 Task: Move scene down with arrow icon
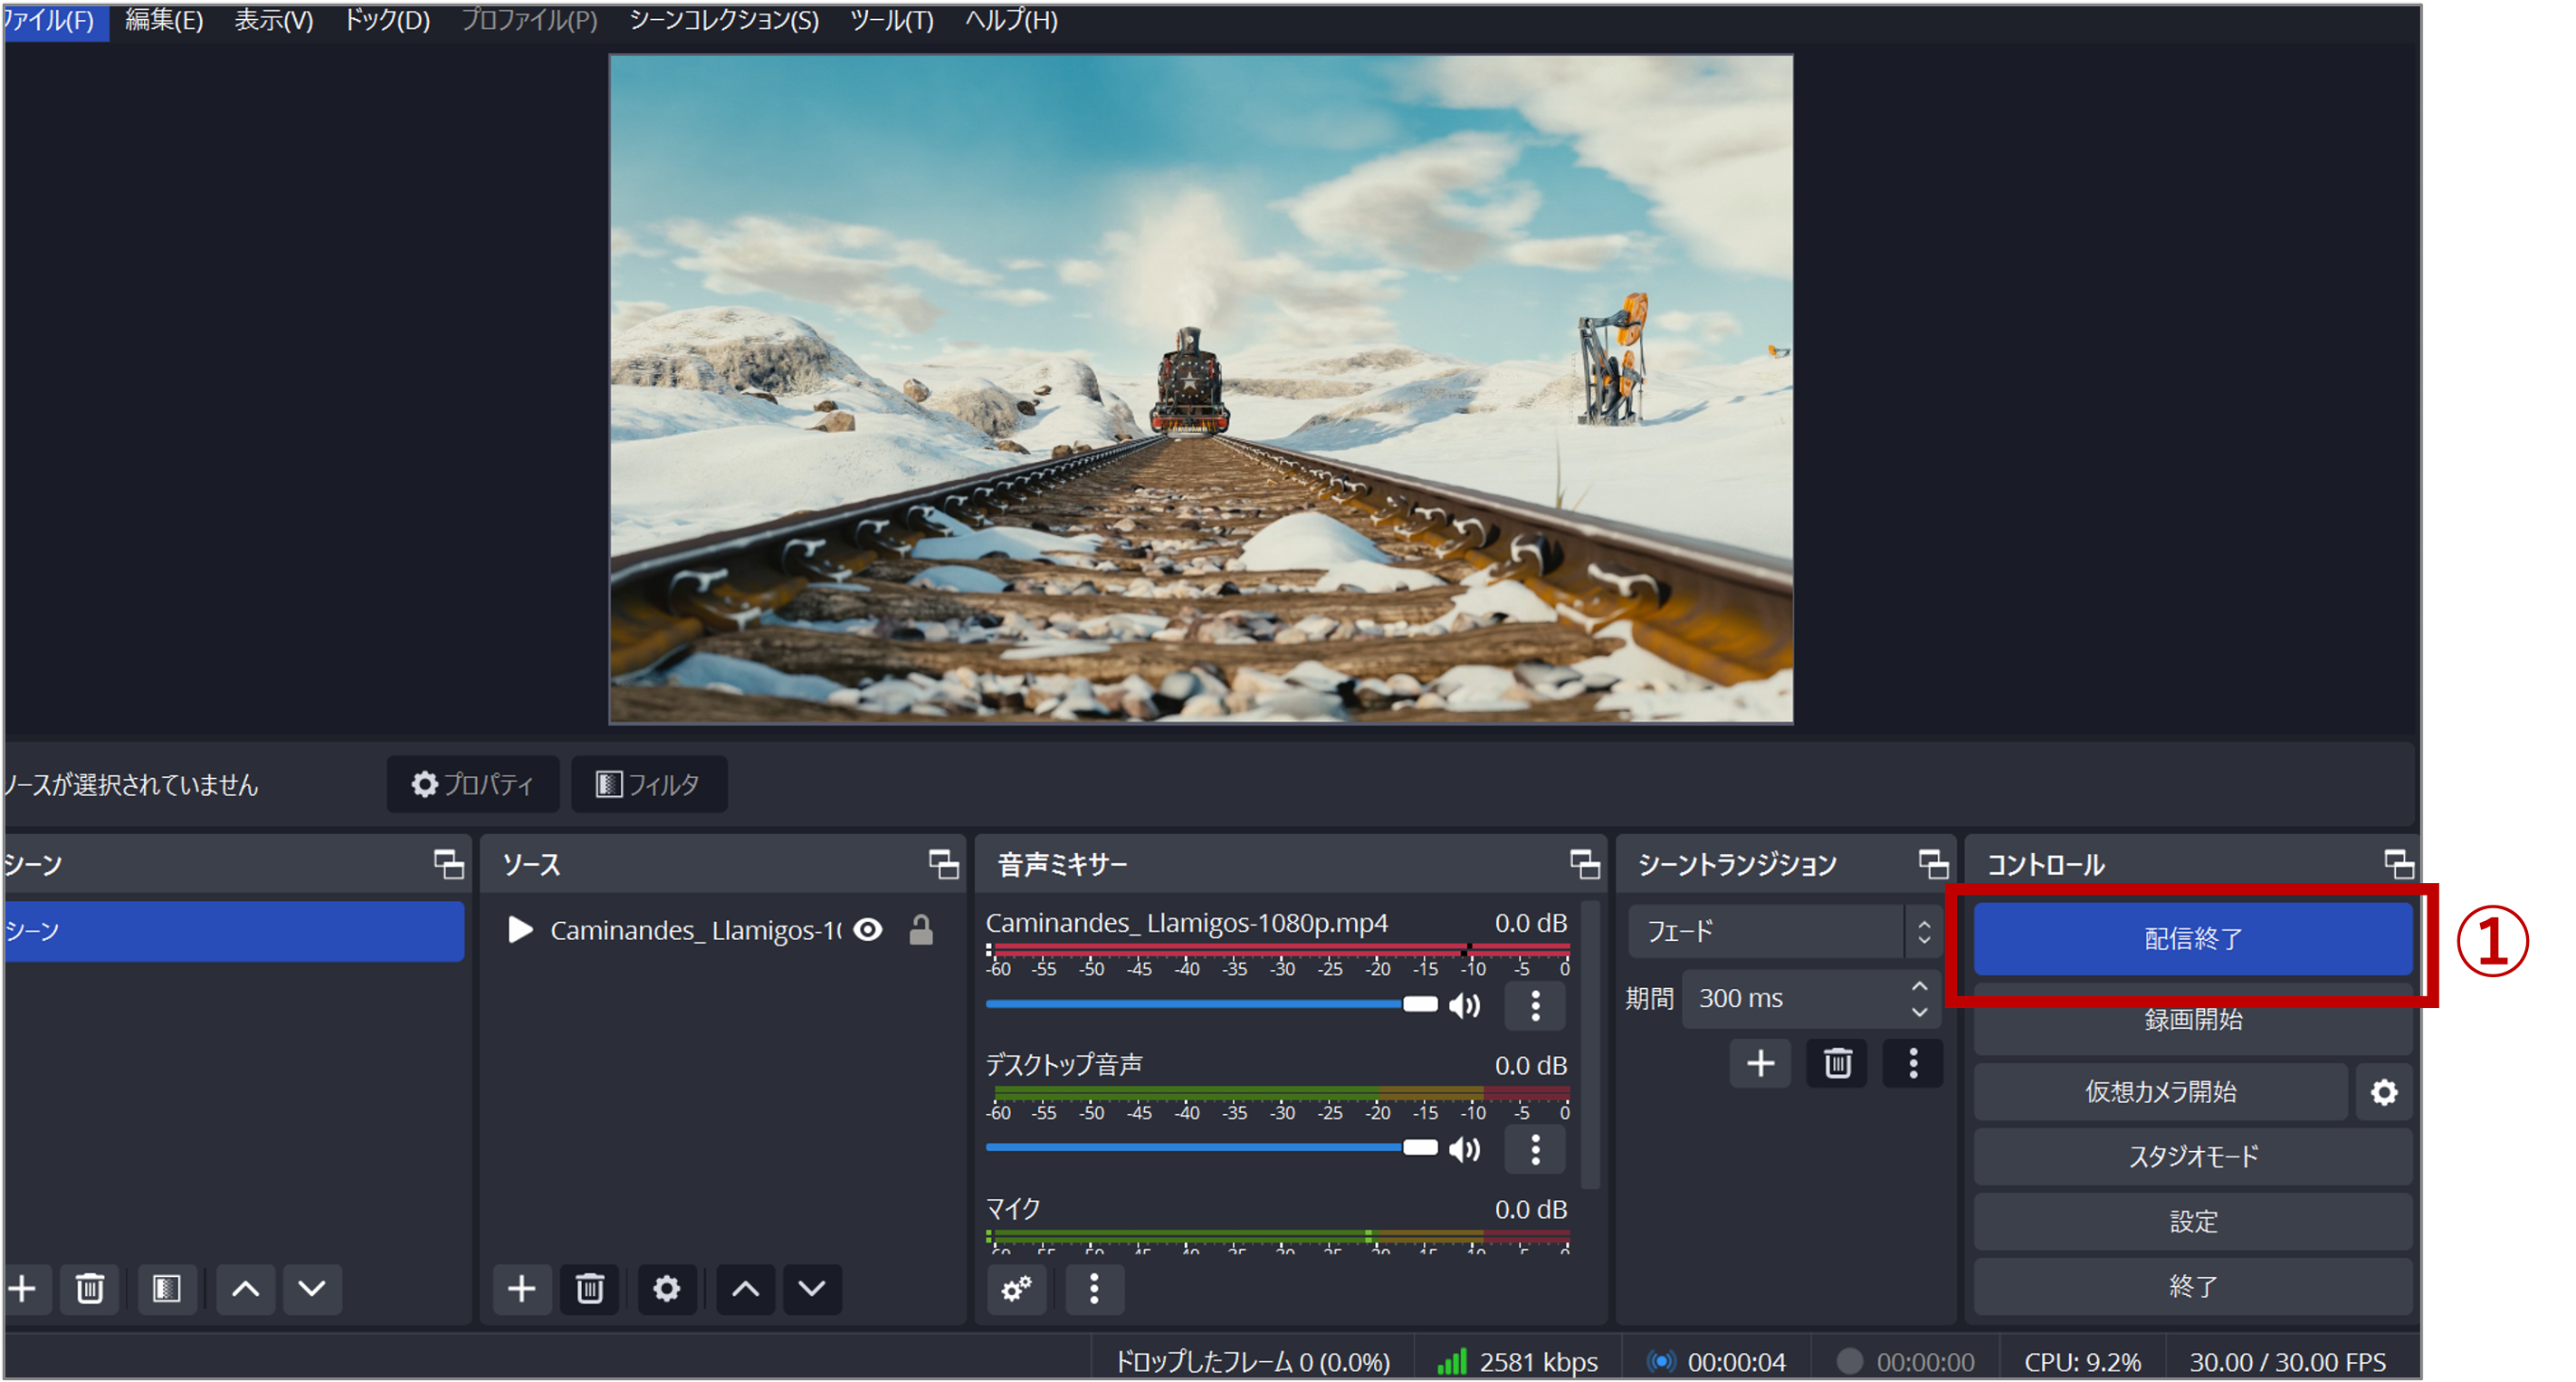312,1288
